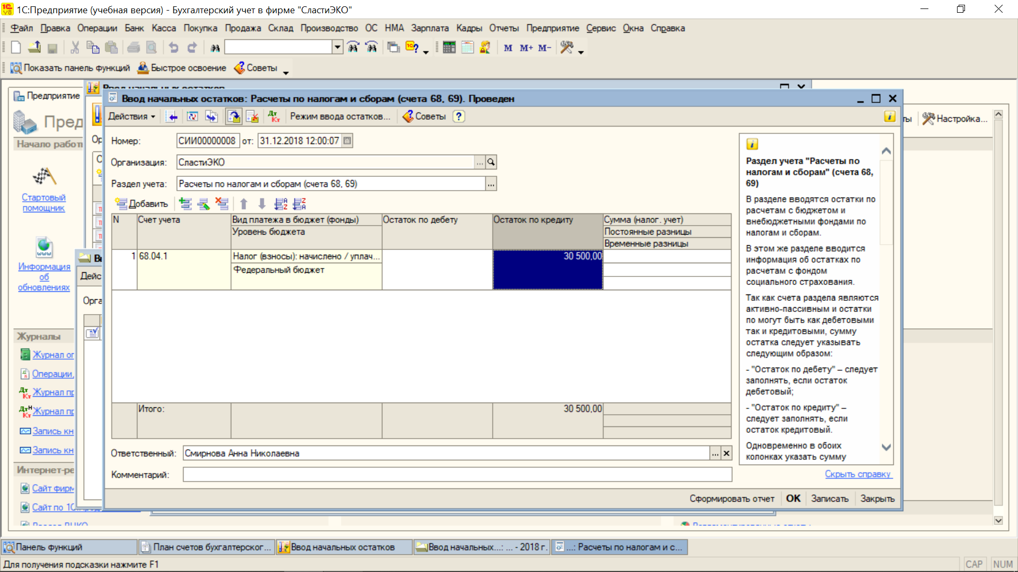
Task: Click the magnifier next to Организация
Action: pos(492,163)
